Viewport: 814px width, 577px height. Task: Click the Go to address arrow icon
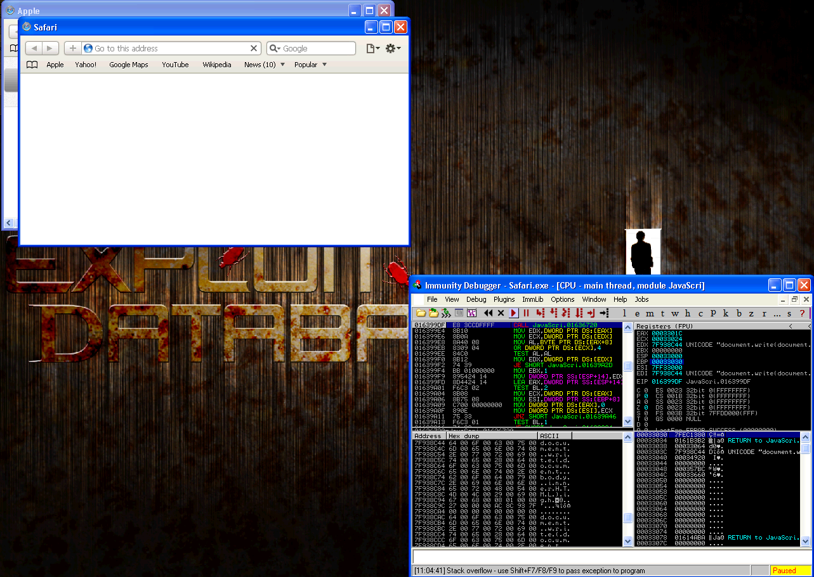(604, 313)
